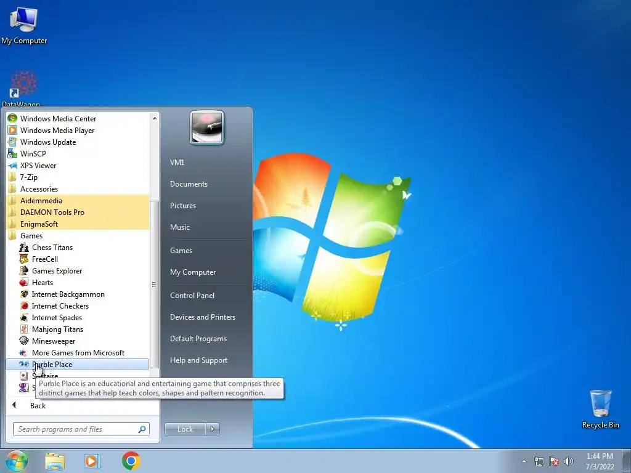
Task: Open Default Programs link
Action: [x=198, y=339]
